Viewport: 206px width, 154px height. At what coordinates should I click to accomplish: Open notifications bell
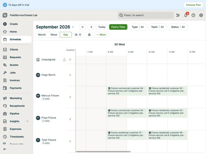coord(186,15)
